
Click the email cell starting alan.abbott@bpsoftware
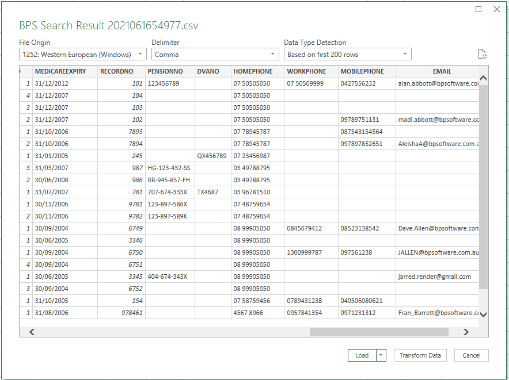(x=437, y=83)
